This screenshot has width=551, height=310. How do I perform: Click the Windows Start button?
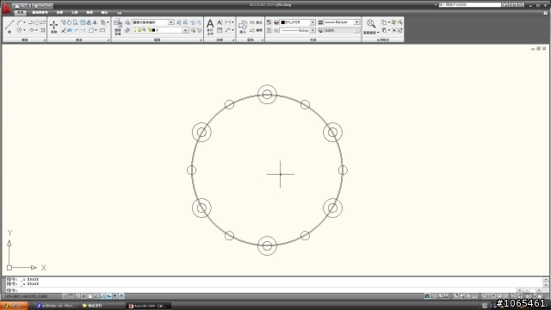(x=14, y=306)
